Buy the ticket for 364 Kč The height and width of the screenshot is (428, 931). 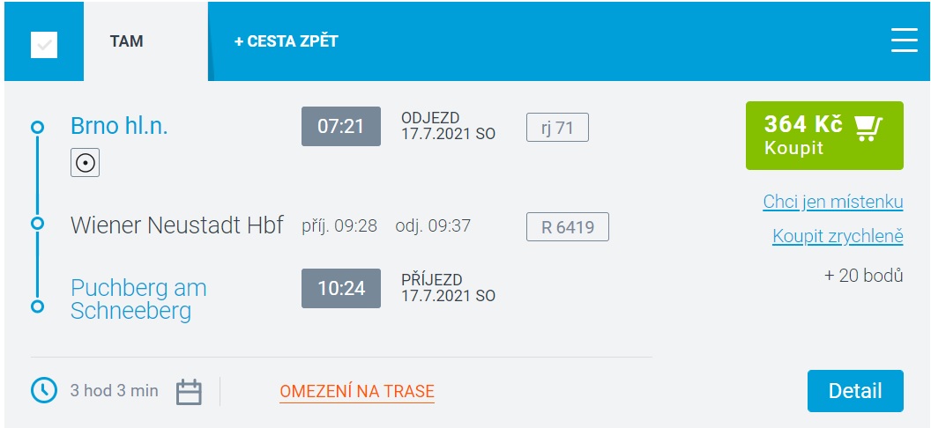coord(824,136)
